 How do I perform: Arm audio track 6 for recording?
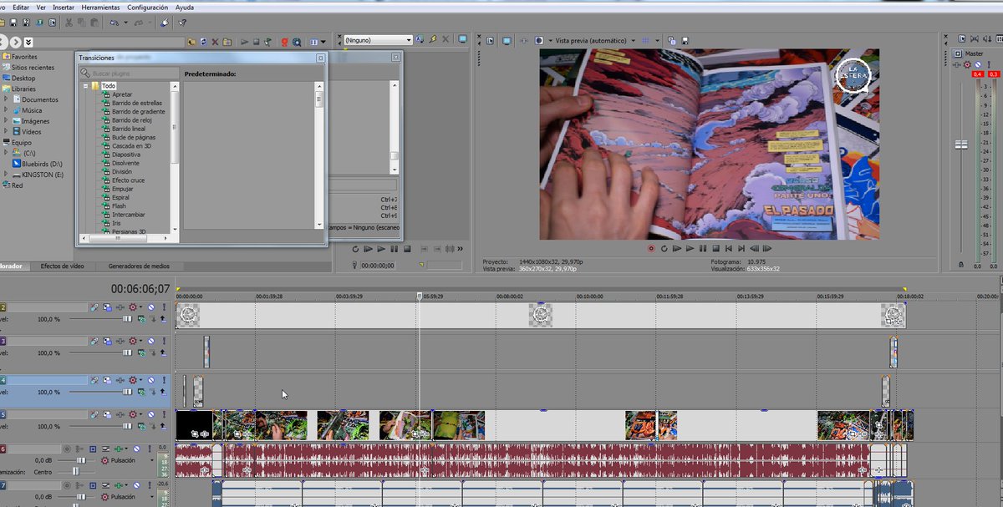pos(67,449)
